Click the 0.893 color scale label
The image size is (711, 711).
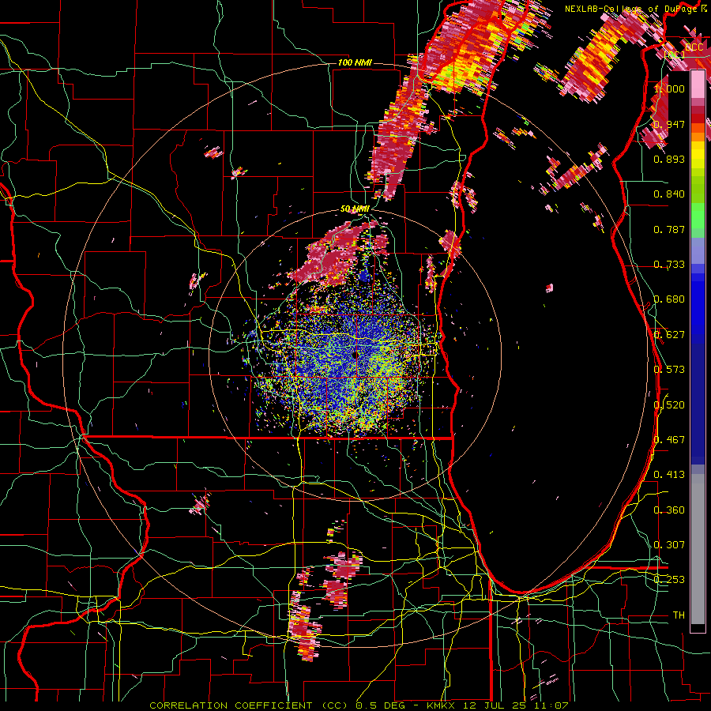(669, 159)
